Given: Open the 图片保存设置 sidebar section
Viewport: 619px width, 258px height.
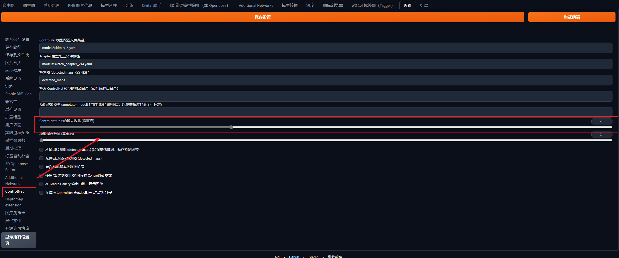Looking at the screenshot, I should click(x=17, y=40).
